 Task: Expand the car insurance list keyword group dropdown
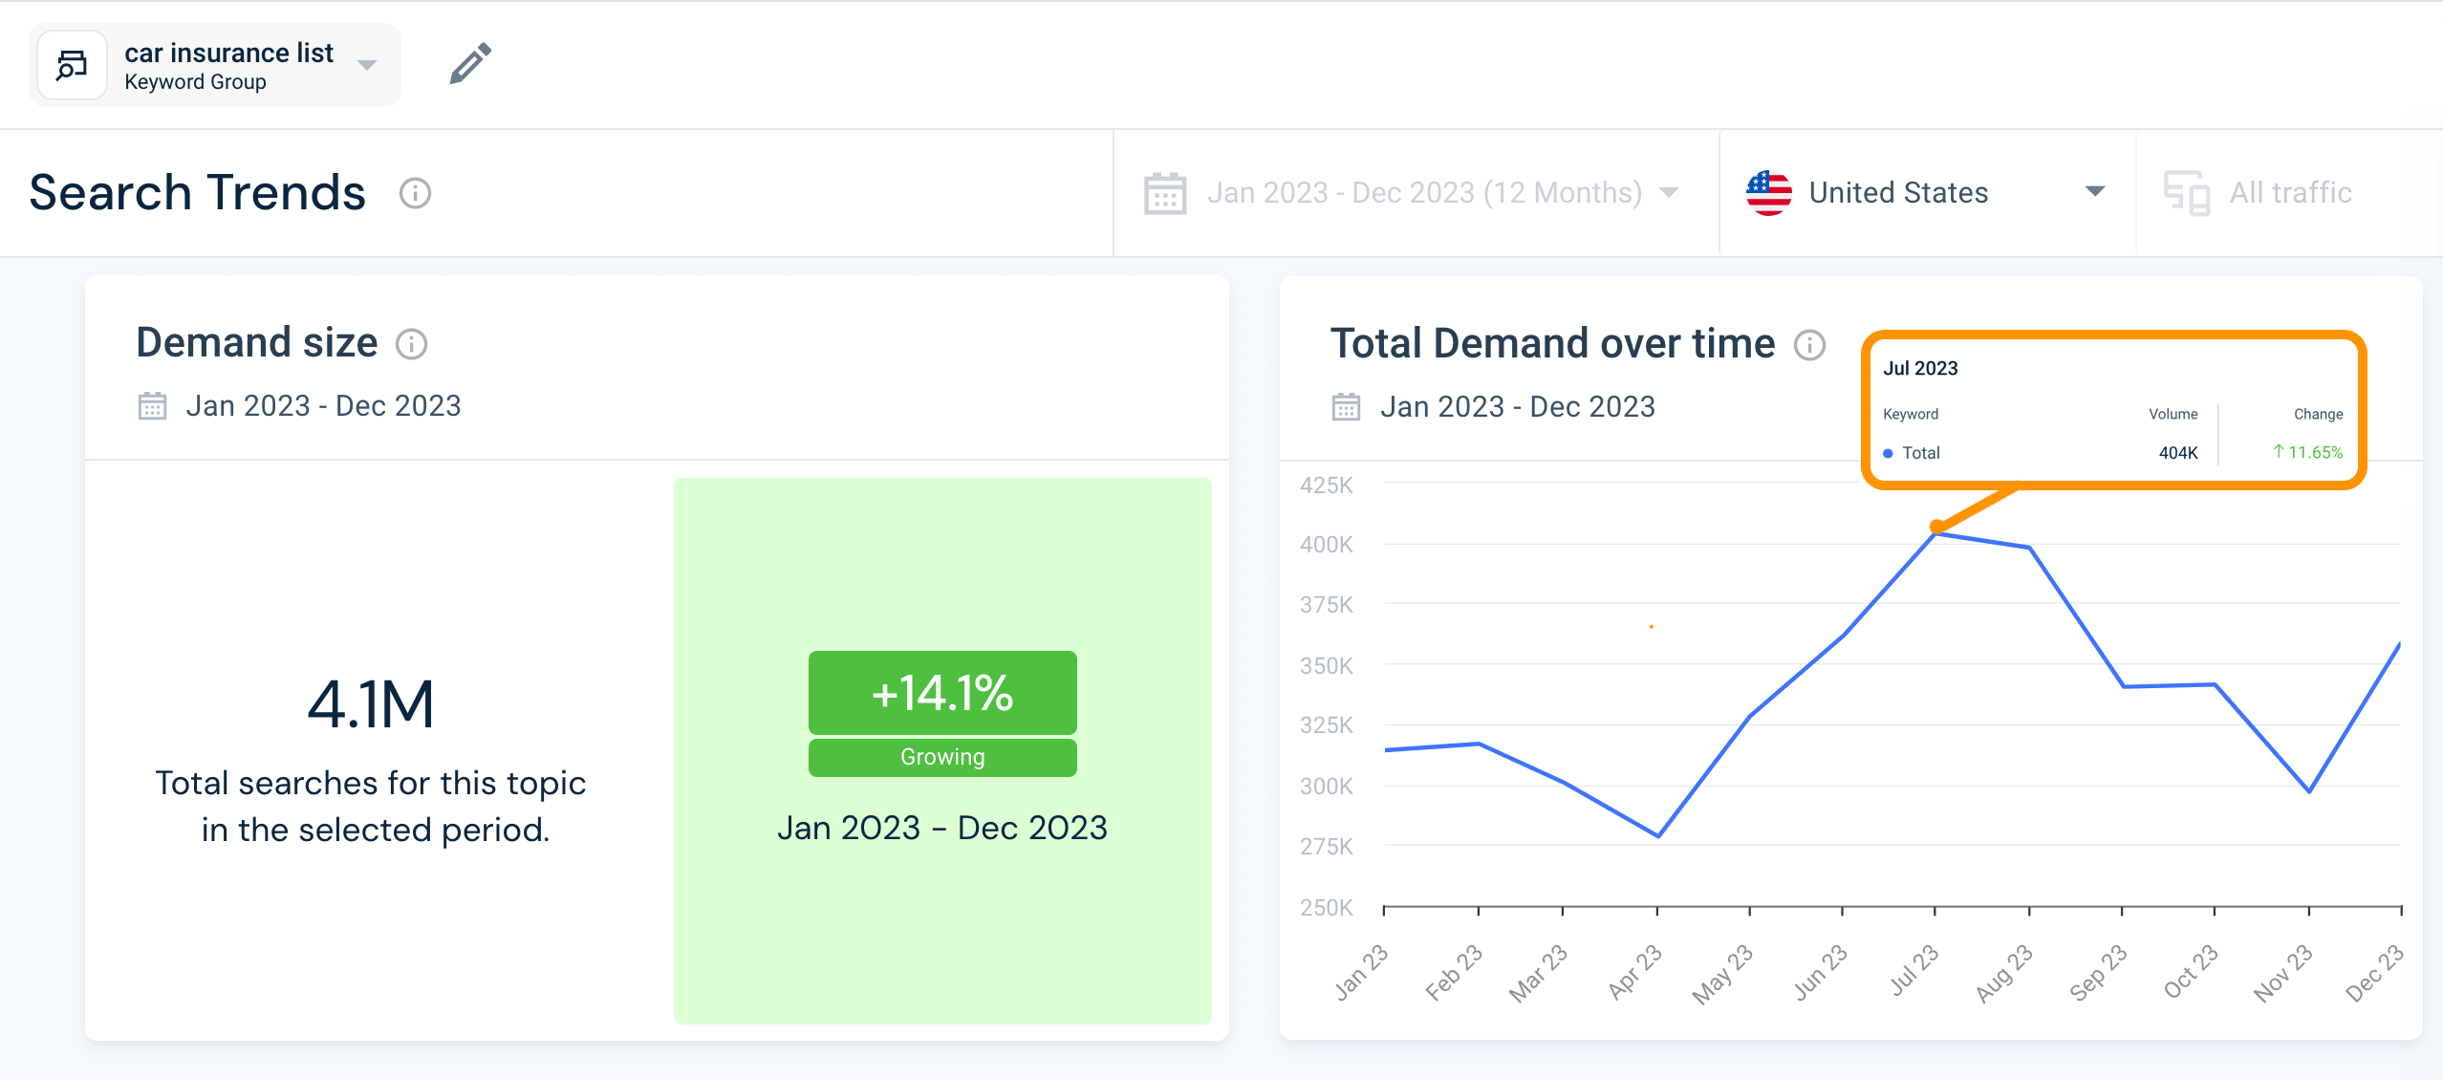(x=367, y=65)
